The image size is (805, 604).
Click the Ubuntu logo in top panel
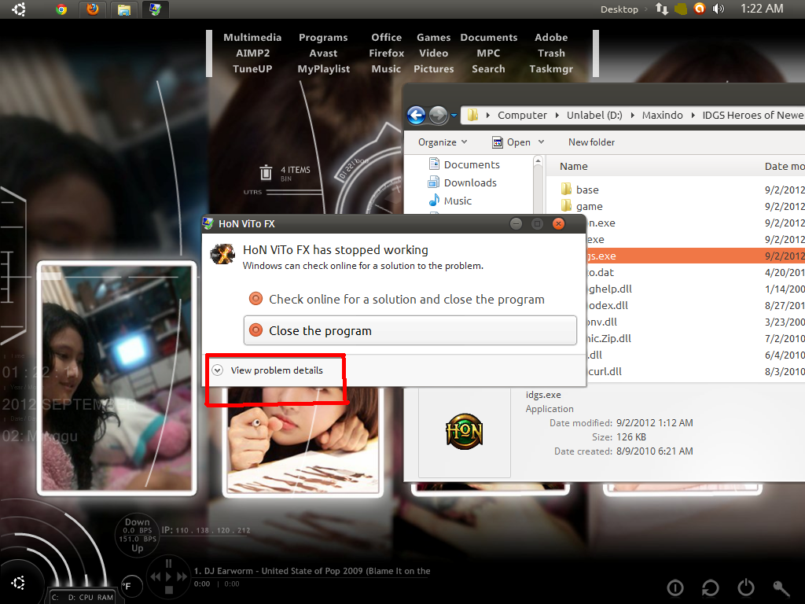19,9
